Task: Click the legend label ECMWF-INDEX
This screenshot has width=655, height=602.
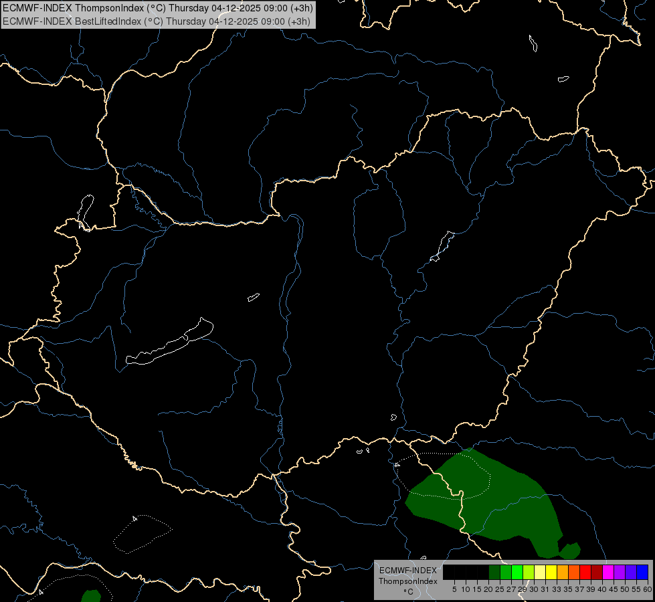Action: 407,571
